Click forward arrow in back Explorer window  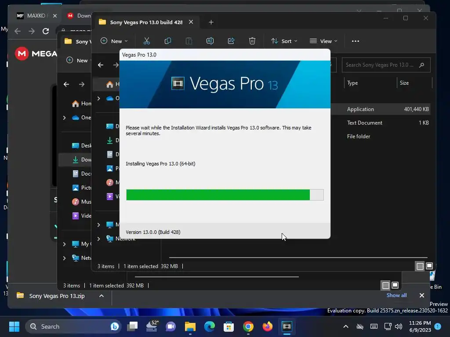82,84
